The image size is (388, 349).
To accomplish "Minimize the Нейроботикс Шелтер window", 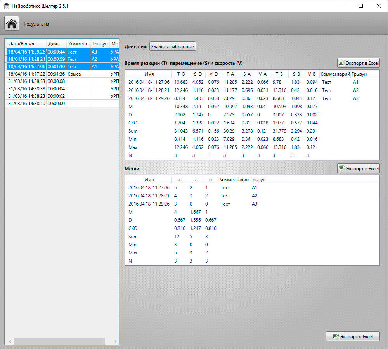I will (x=343, y=6).
